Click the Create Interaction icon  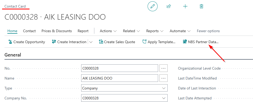[54, 42]
